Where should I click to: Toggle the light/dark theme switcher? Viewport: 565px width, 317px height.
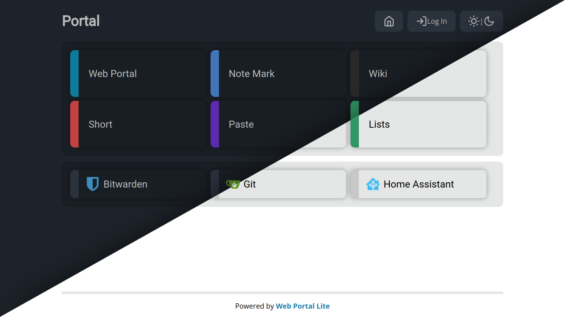[x=482, y=21]
